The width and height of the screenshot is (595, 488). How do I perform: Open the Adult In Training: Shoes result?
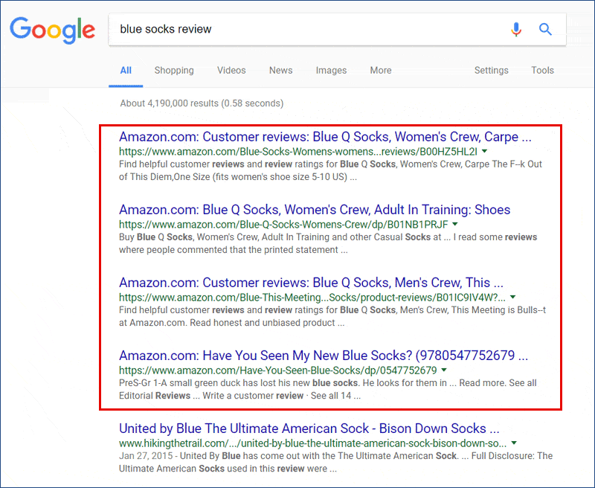[315, 210]
